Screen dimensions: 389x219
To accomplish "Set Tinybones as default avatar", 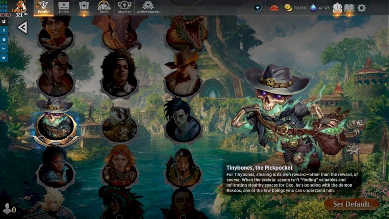I will 351,204.
